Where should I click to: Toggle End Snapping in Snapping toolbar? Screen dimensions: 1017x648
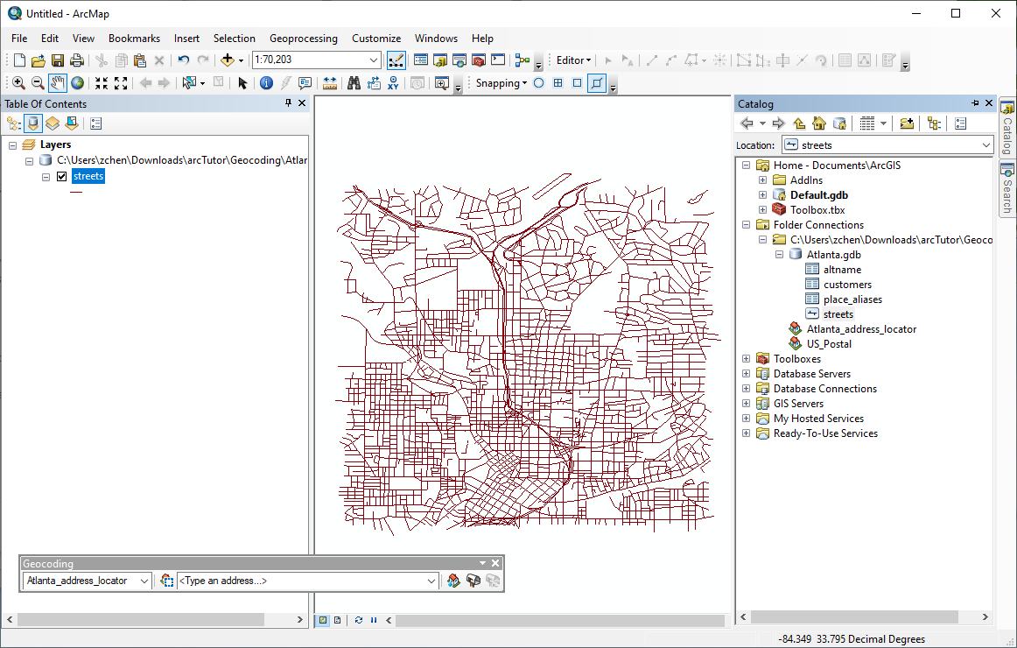pyautogui.click(x=558, y=83)
